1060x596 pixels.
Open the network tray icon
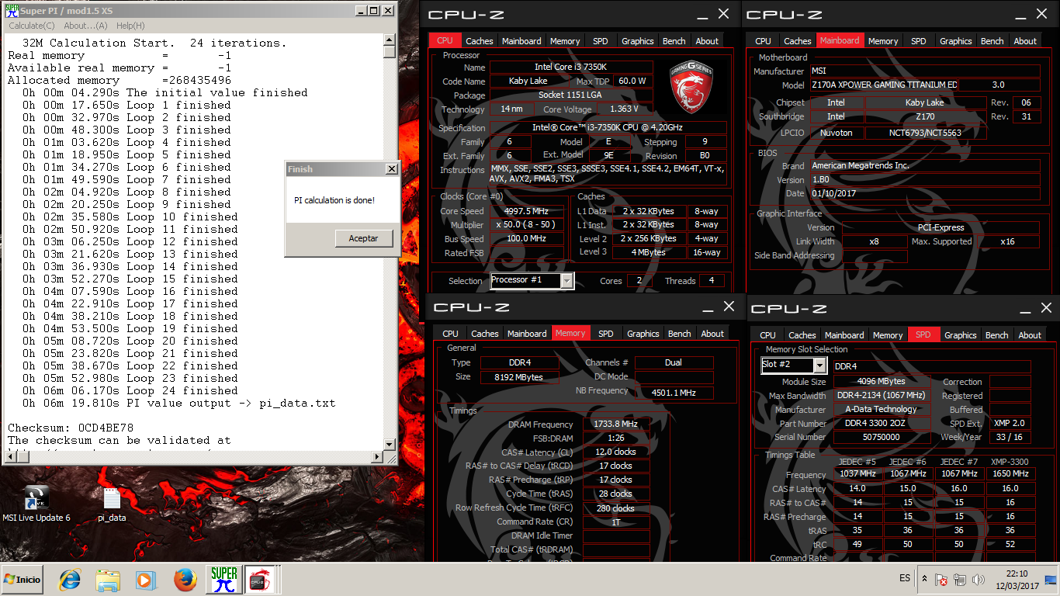960,579
